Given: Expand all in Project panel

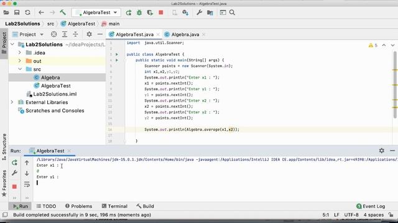Looking at the screenshot, I should click(65, 34).
